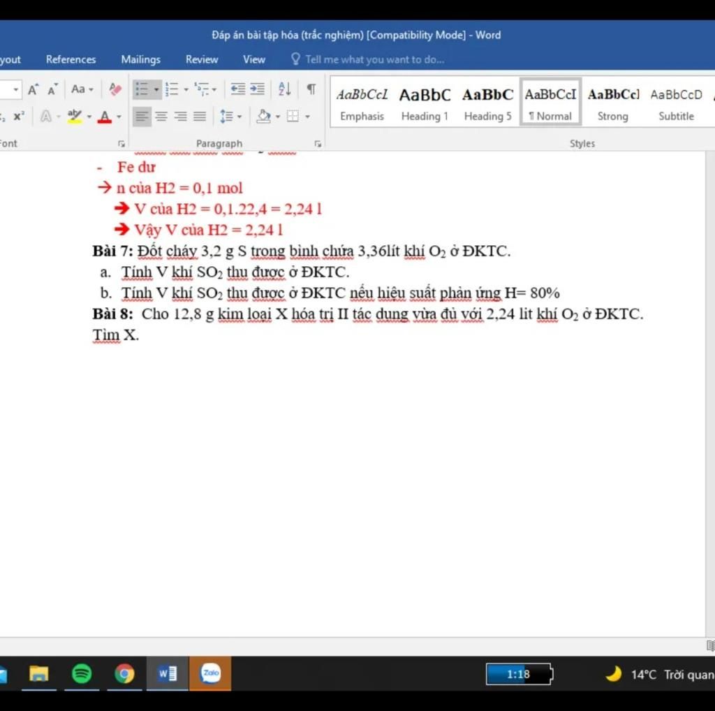
Task: Apply Subtitle style
Action: [676, 103]
